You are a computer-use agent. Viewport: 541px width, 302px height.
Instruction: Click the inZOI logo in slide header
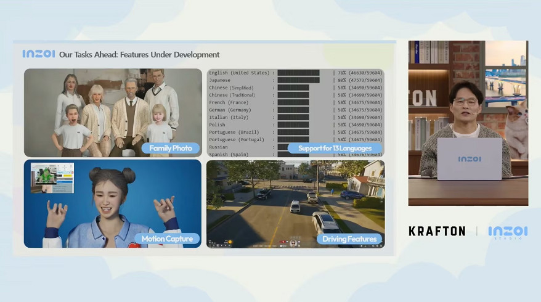pyautogui.click(x=38, y=54)
